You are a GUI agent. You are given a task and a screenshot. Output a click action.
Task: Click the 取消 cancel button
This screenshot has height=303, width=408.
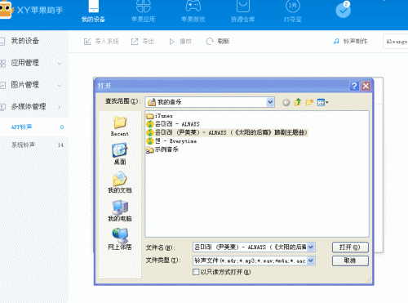click(350, 261)
